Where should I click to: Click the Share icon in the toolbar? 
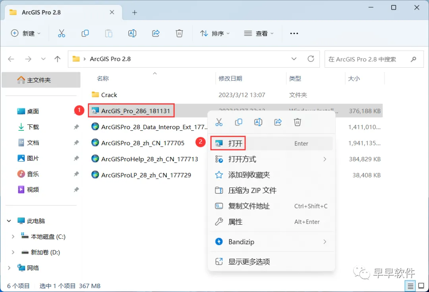(156, 33)
